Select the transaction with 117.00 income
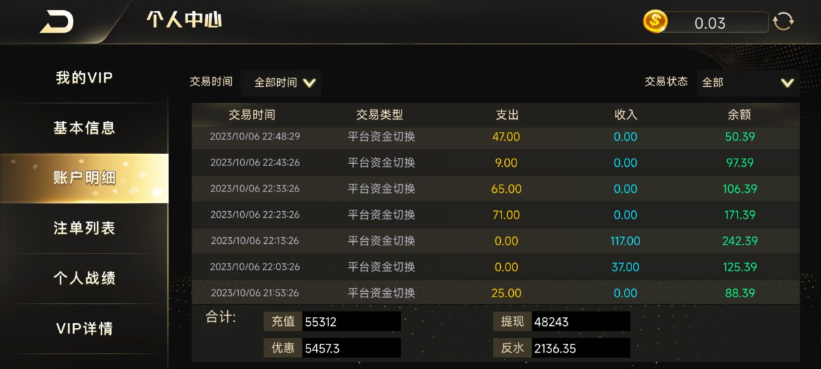The width and height of the screenshot is (821, 369). (x=495, y=241)
